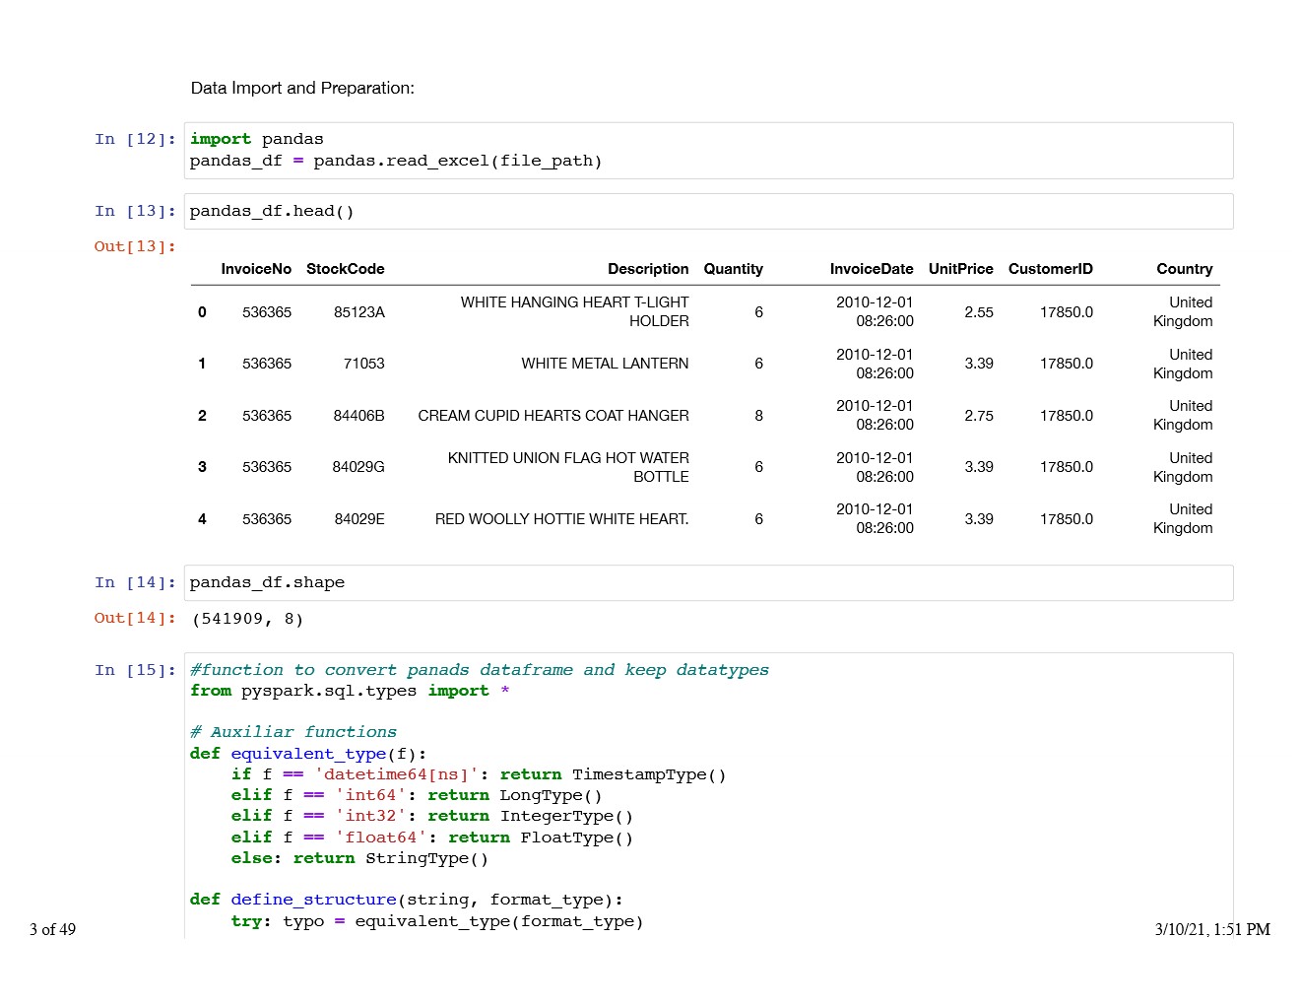Click stock code 84406B in row 2
This screenshot has height=1005, width=1300.
coord(358,416)
